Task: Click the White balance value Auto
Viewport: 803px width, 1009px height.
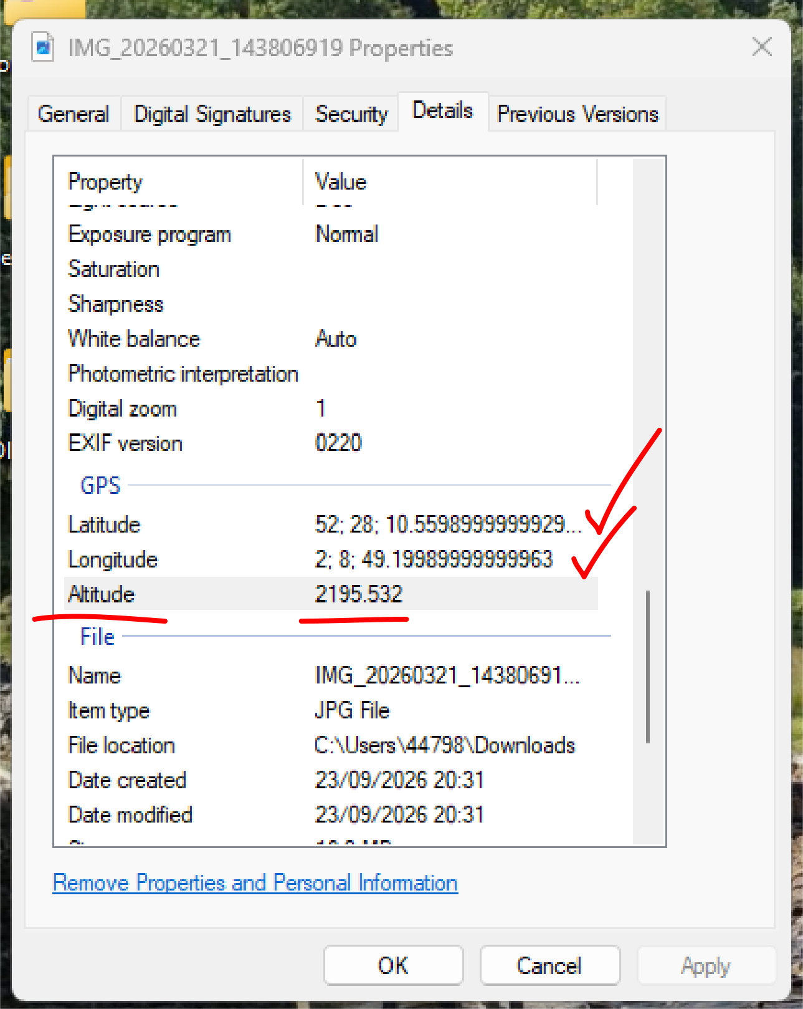Action: point(336,339)
